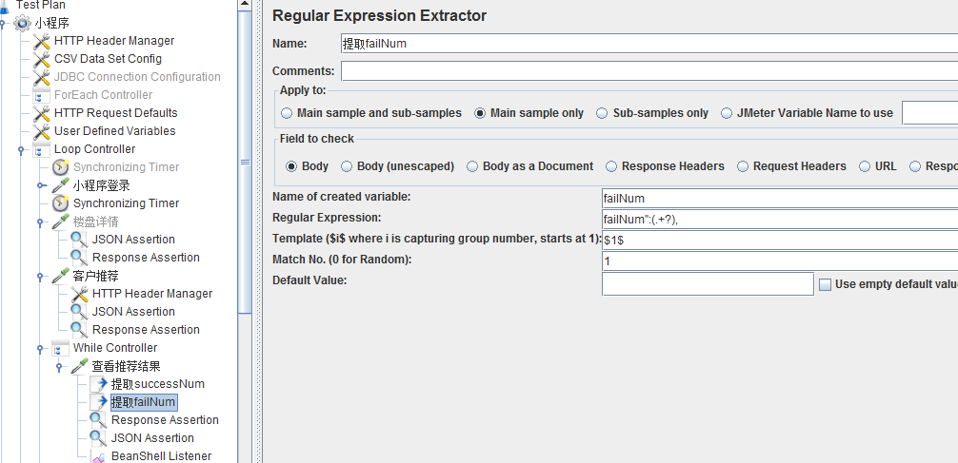Select the 'Sub-samples only' radio button

coord(602,113)
